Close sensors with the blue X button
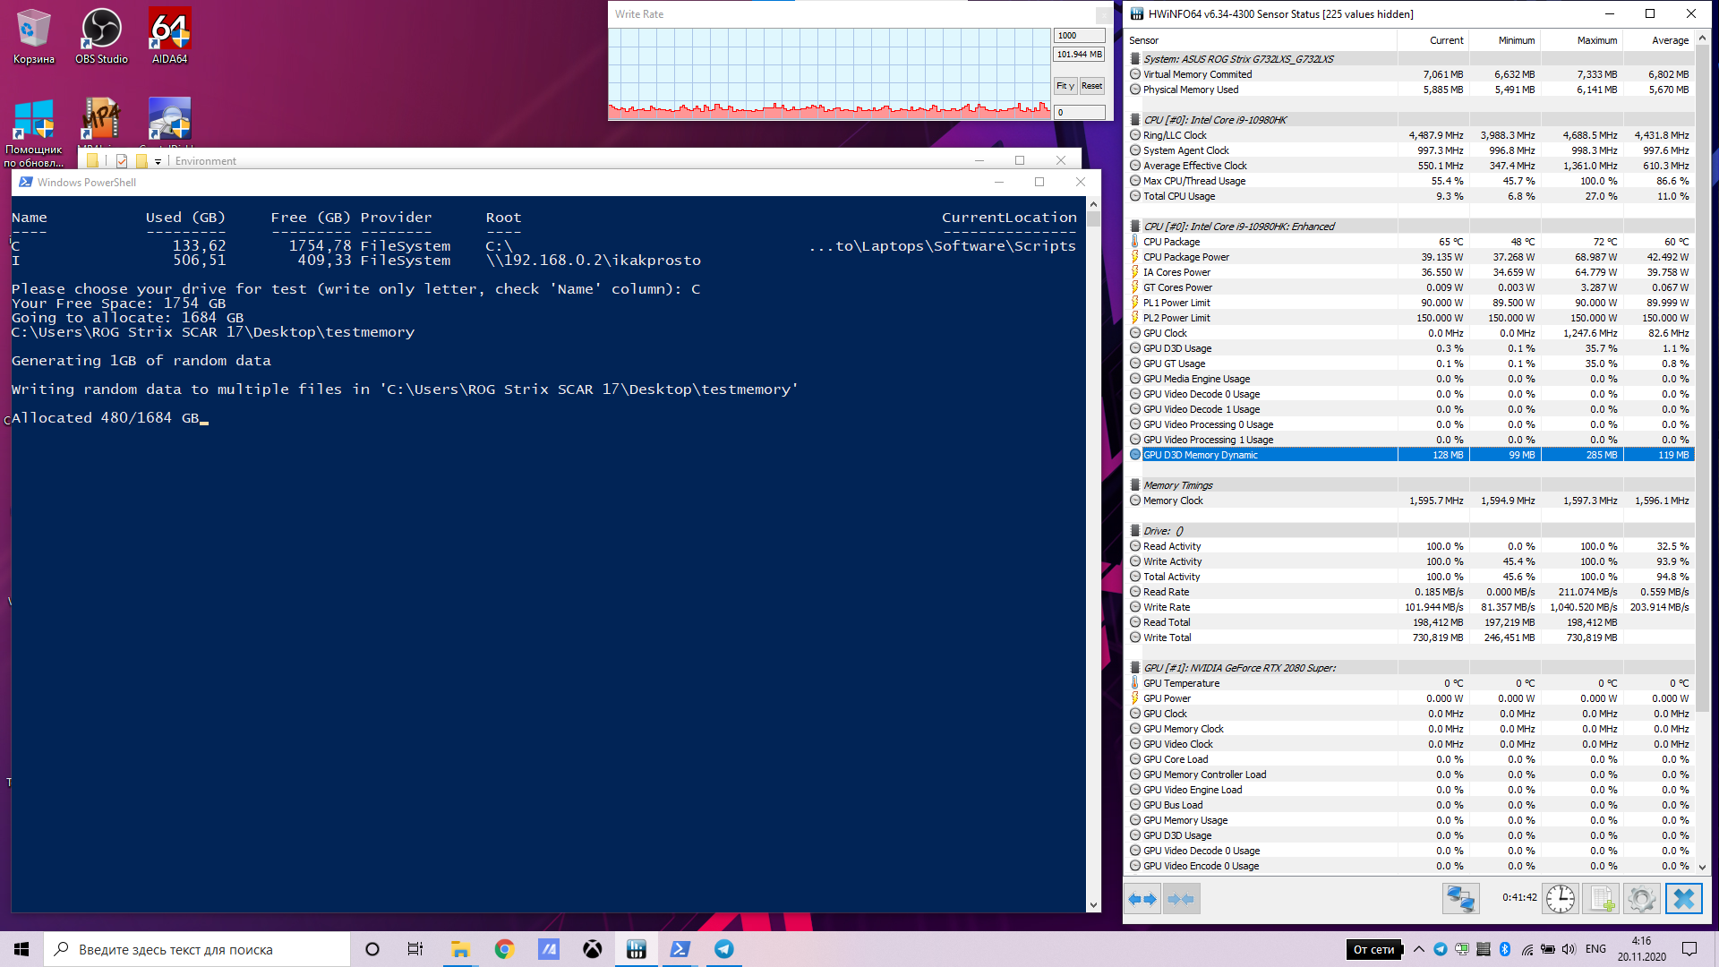 click(x=1683, y=899)
